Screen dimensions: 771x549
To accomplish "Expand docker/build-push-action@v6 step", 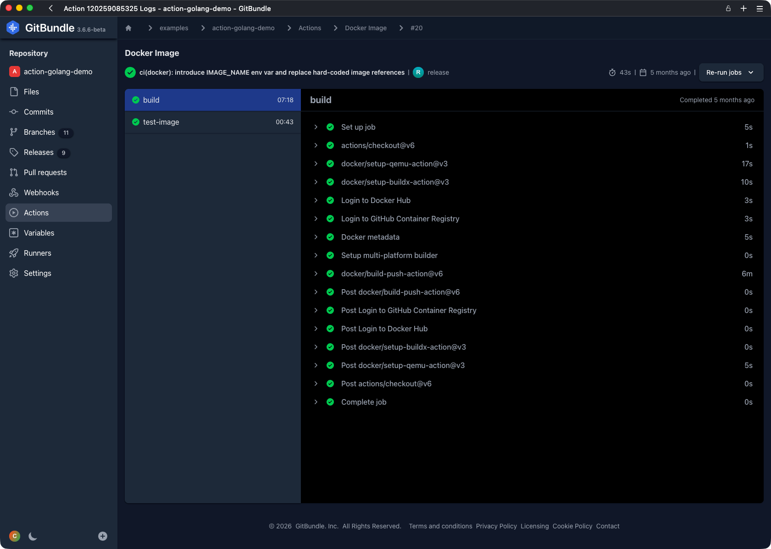I will coord(316,274).
